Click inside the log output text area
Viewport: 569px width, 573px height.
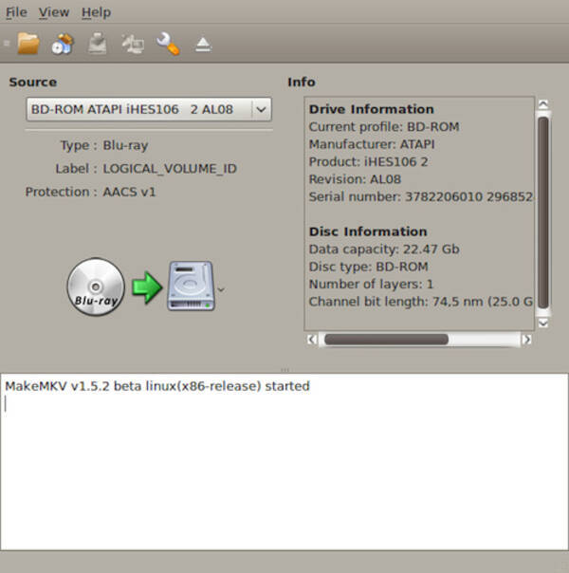click(284, 465)
